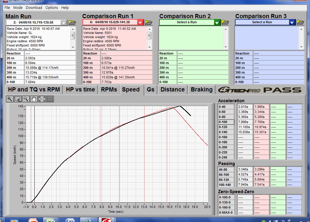Open the Options menu
Screen dimensions: 310x222
click(52, 8)
